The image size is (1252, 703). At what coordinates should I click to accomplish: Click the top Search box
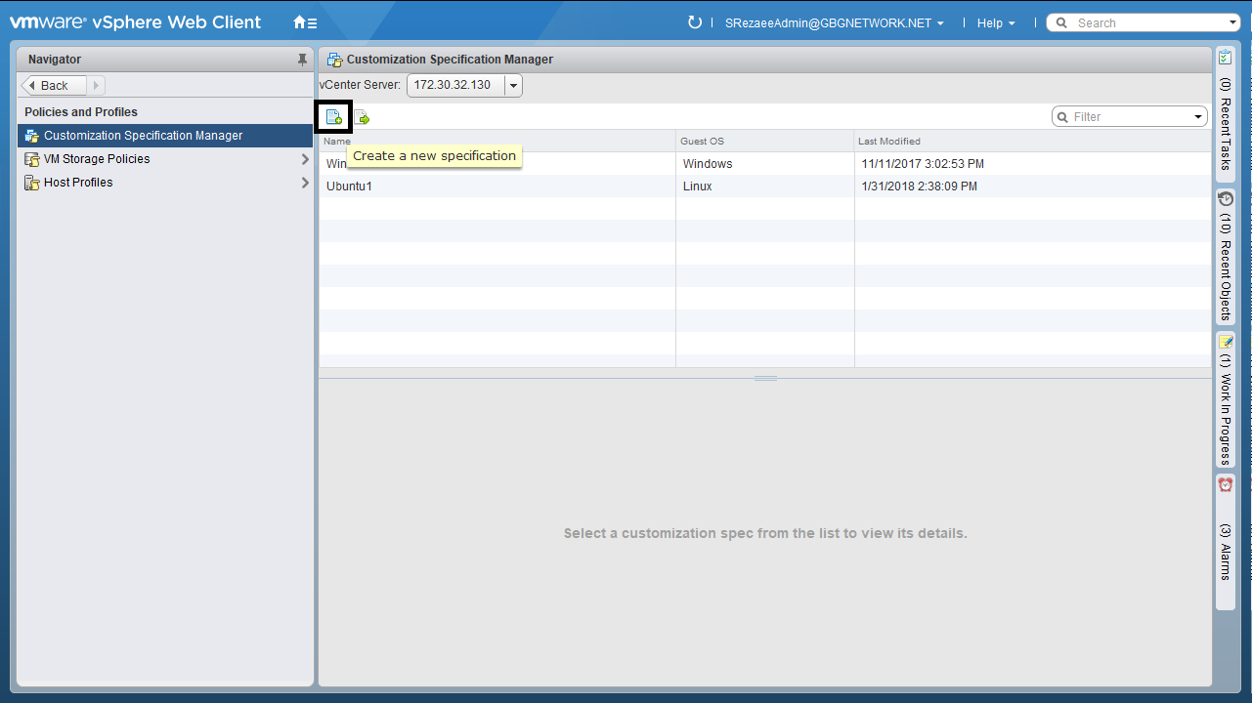1144,23
